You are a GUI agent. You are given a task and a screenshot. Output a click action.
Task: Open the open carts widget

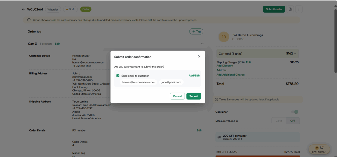coord(319,150)
